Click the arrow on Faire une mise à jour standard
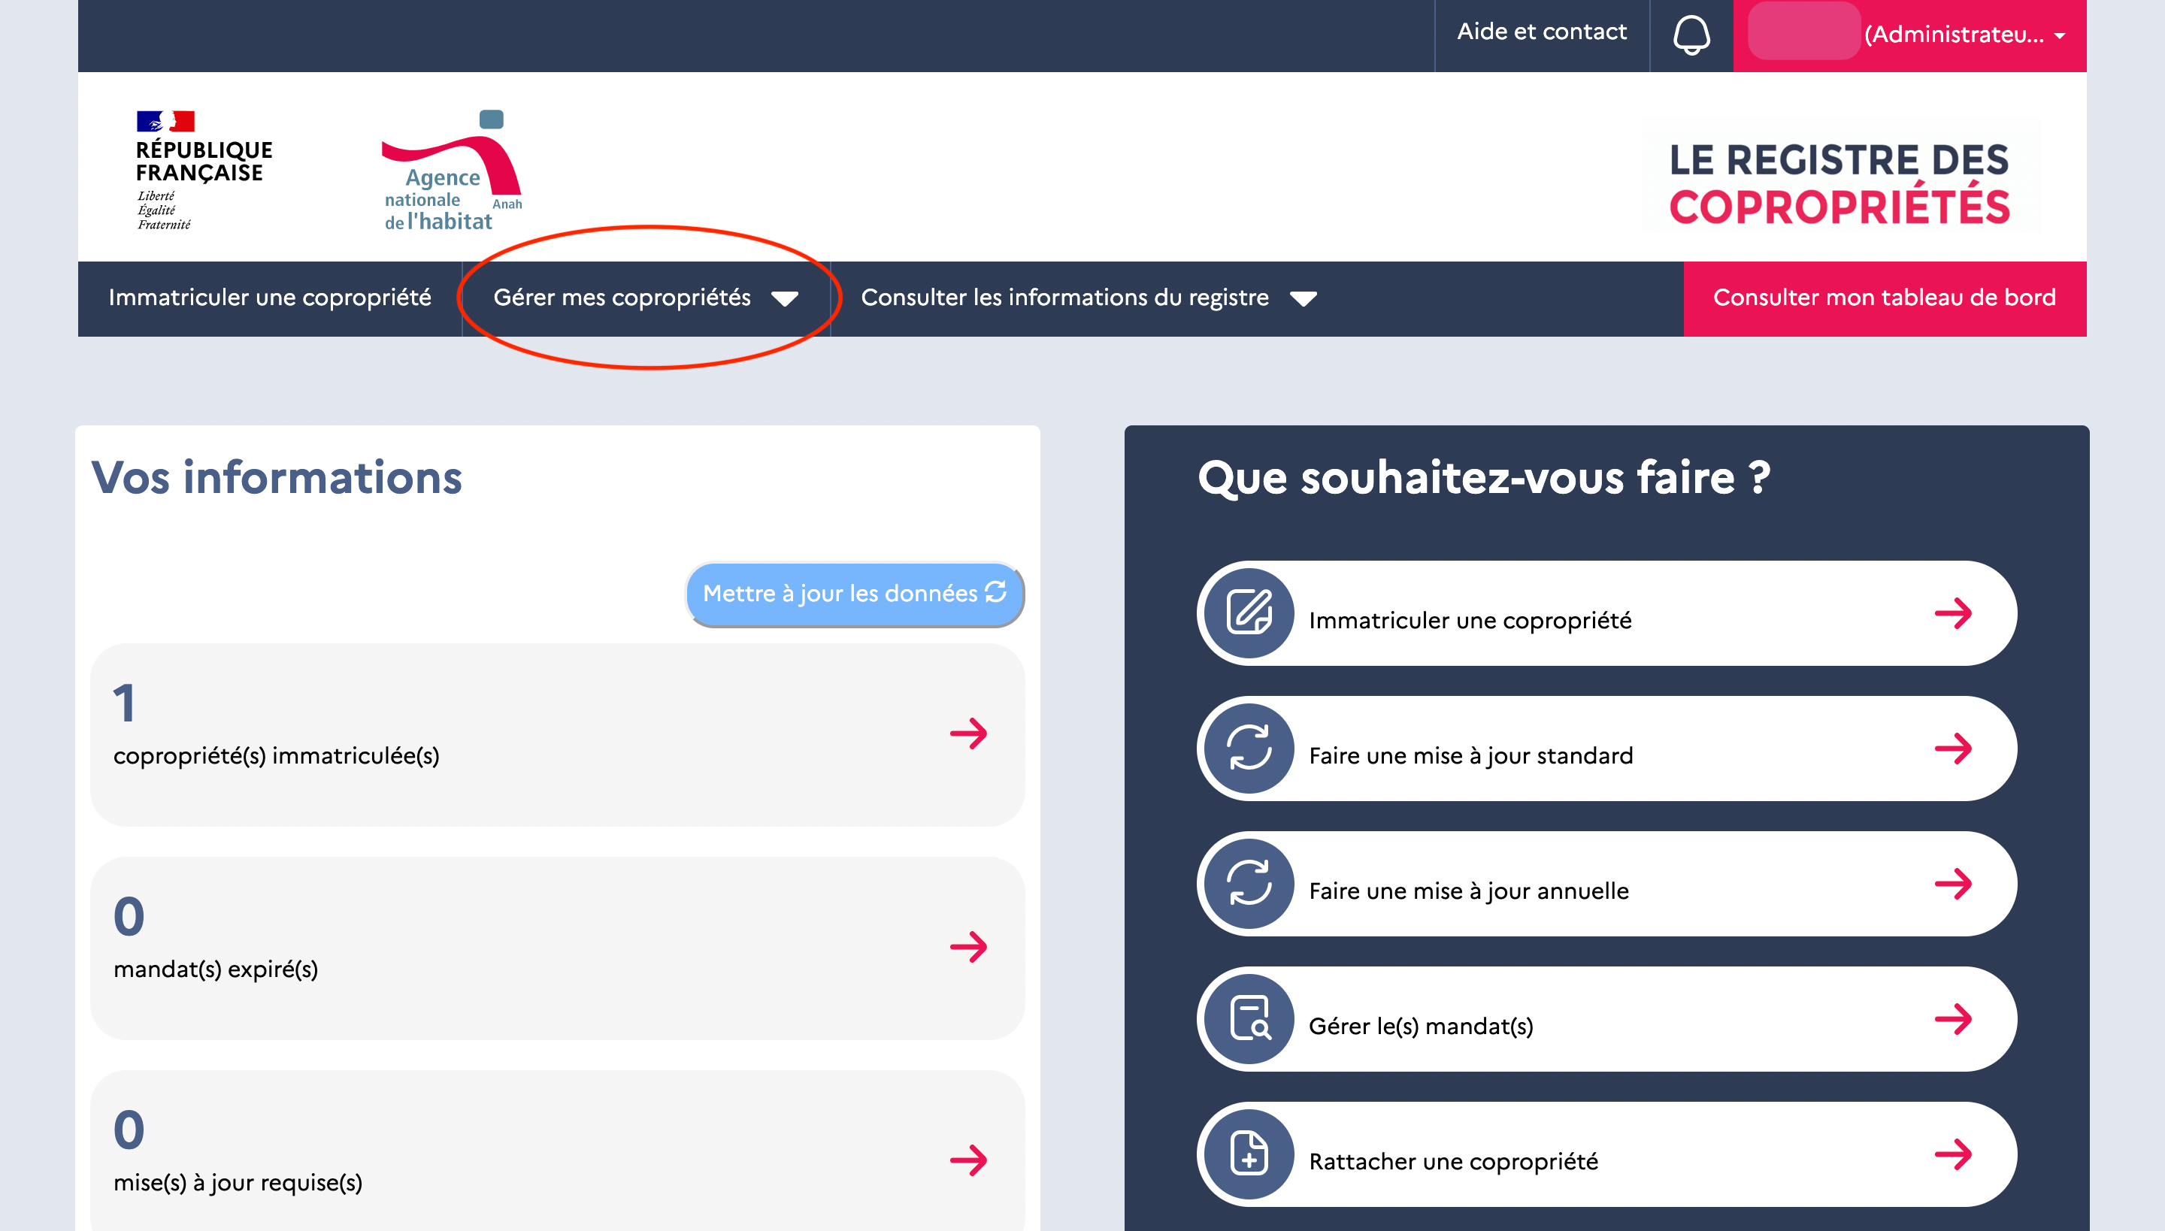 [x=1954, y=749]
